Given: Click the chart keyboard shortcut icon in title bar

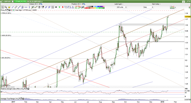Looking at the screenshot, I should tap(184, 2).
